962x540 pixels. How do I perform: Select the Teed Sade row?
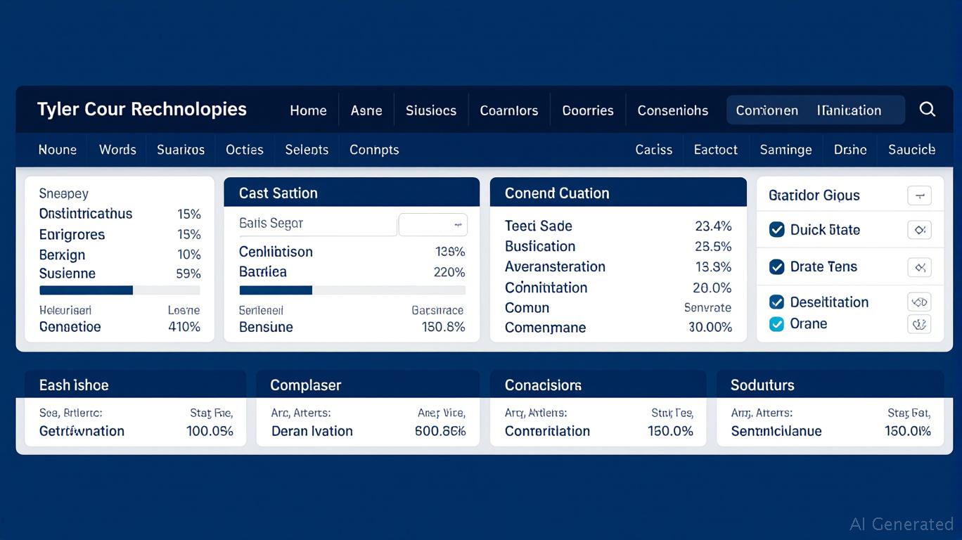[618, 226]
